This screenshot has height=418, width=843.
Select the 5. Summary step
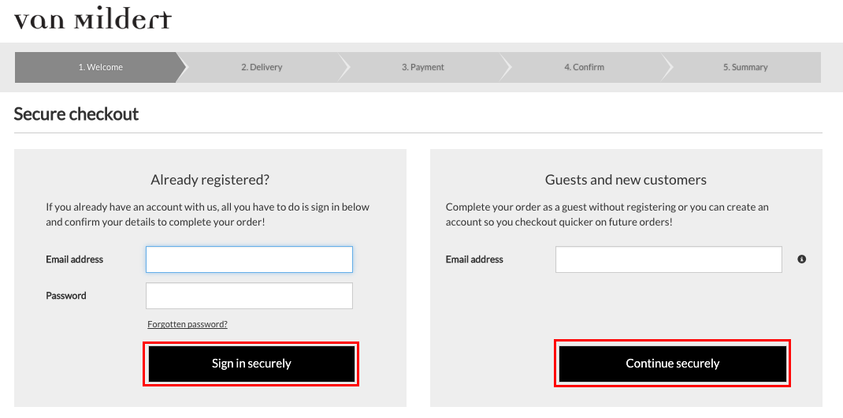tap(745, 67)
